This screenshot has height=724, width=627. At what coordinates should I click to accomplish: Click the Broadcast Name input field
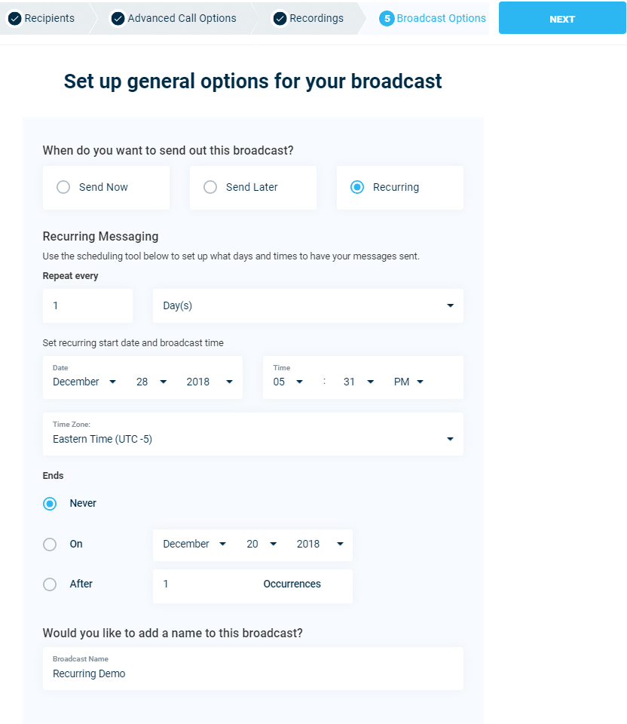[x=252, y=673]
